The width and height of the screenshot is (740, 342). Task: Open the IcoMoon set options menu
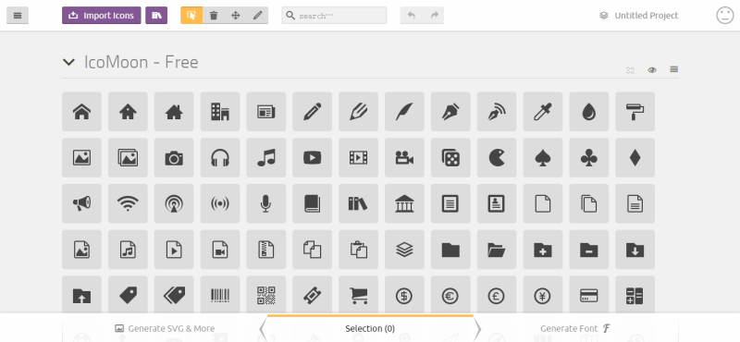coord(674,70)
